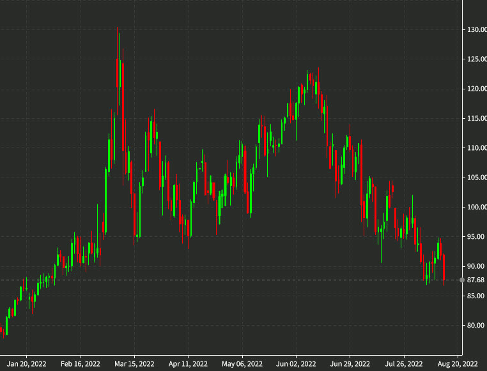Click the 80.00 price axis label
This screenshot has width=487, height=371.
tap(475, 326)
